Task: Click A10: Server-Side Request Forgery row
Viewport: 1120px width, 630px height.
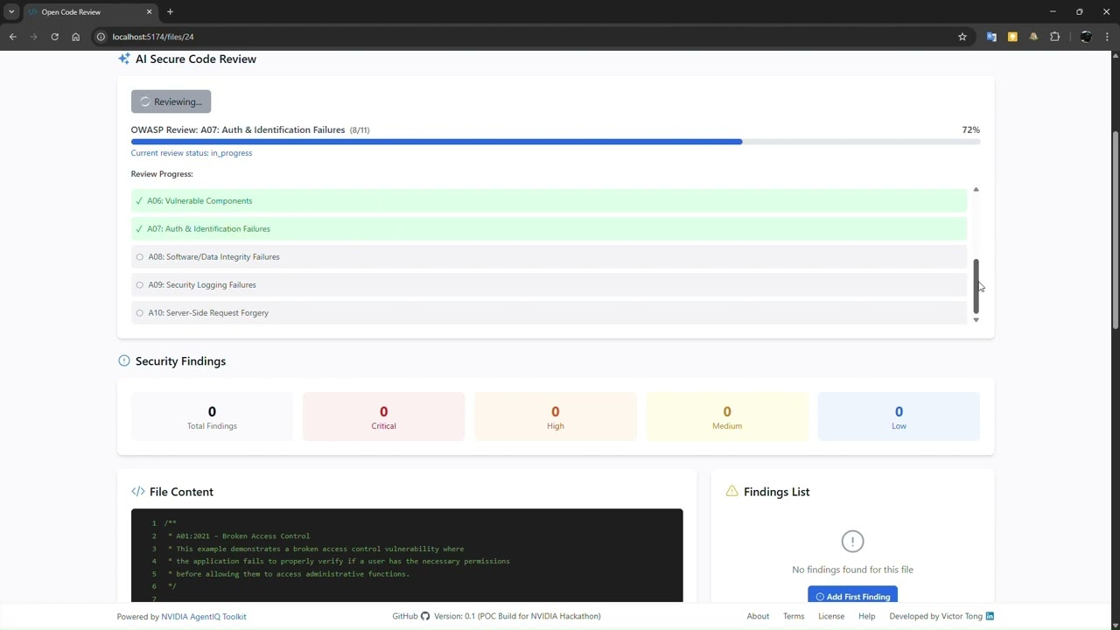Action: pos(549,312)
